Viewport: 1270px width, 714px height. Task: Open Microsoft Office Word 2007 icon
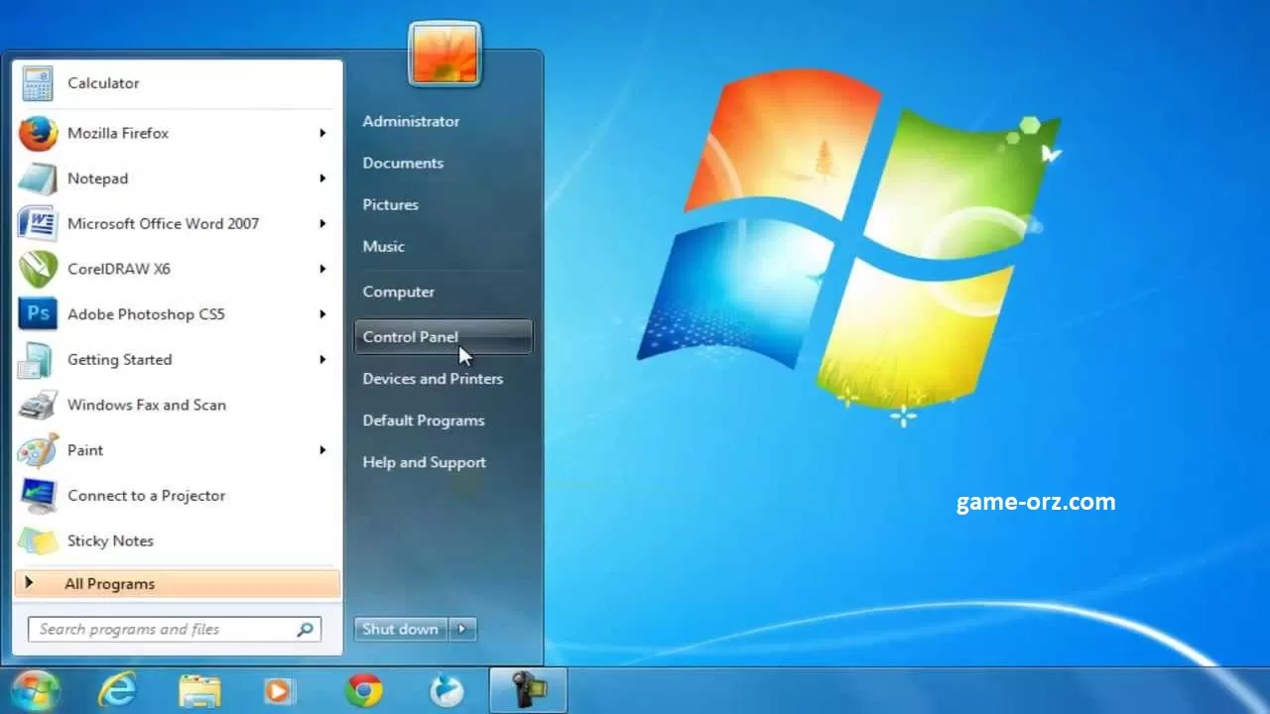(x=38, y=223)
